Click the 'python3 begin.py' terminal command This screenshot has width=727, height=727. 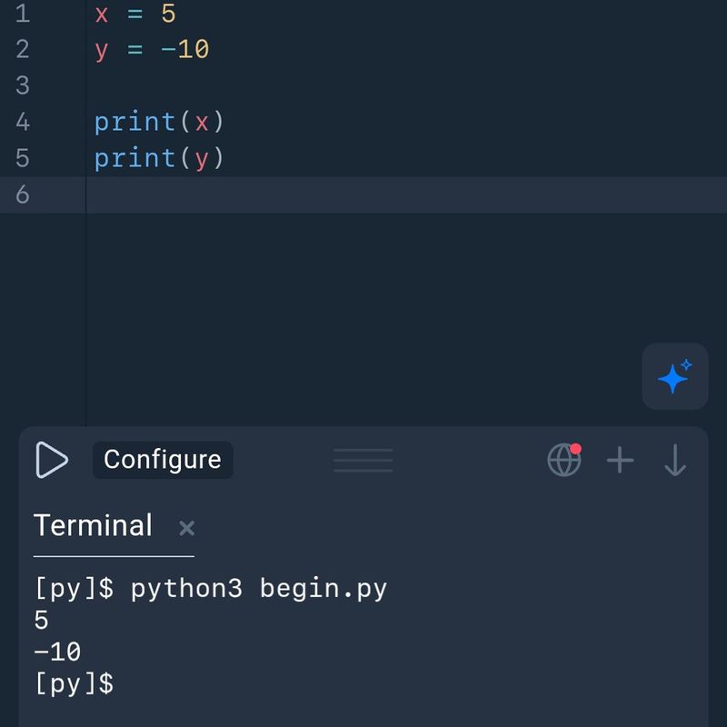coord(259,589)
